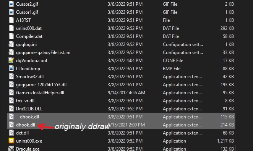The width and height of the screenshot is (253, 151).
Task: Select the file named goggame-1207661553.dll
Action: pos(41,85)
